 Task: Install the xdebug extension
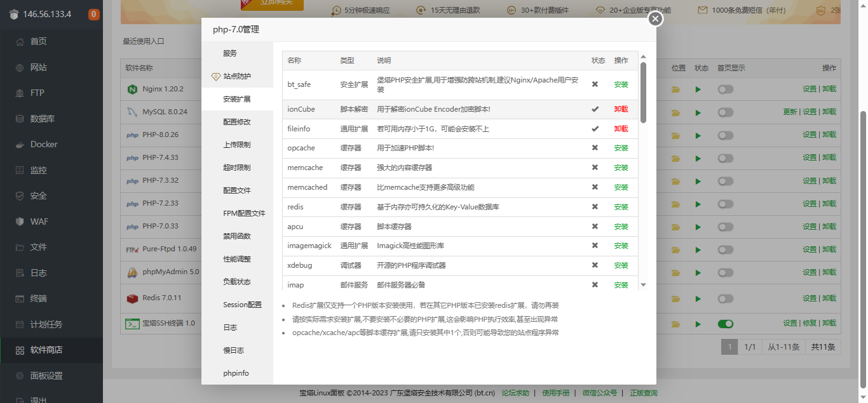pyautogui.click(x=621, y=265)
